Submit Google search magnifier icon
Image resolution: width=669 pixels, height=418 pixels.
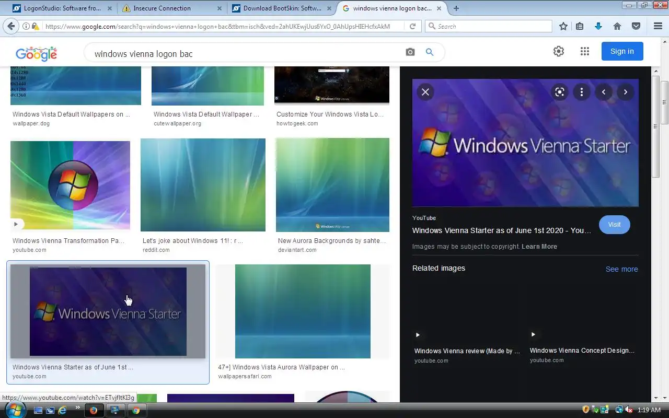(430, 52)
